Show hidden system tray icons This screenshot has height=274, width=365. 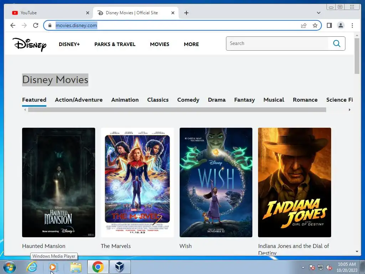pyautogui.click(x=303, y=267)
